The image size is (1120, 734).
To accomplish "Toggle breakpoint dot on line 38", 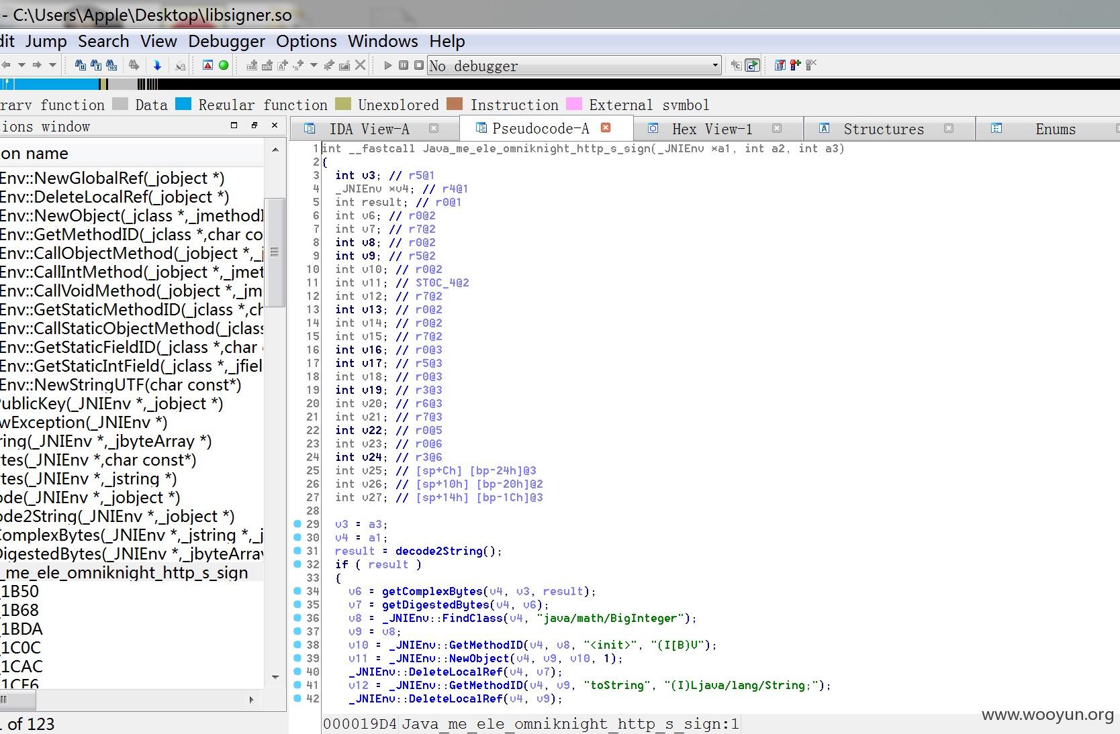I will pos(297,645).
